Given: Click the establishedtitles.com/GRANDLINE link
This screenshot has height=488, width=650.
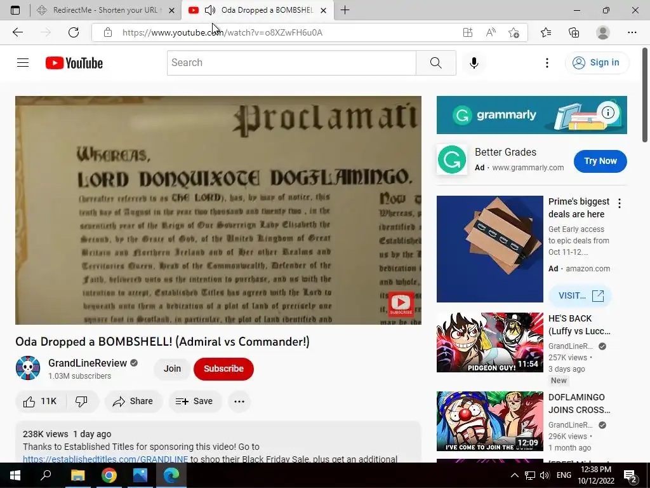Looking at the screenshot, I should [x=105, y=459].
